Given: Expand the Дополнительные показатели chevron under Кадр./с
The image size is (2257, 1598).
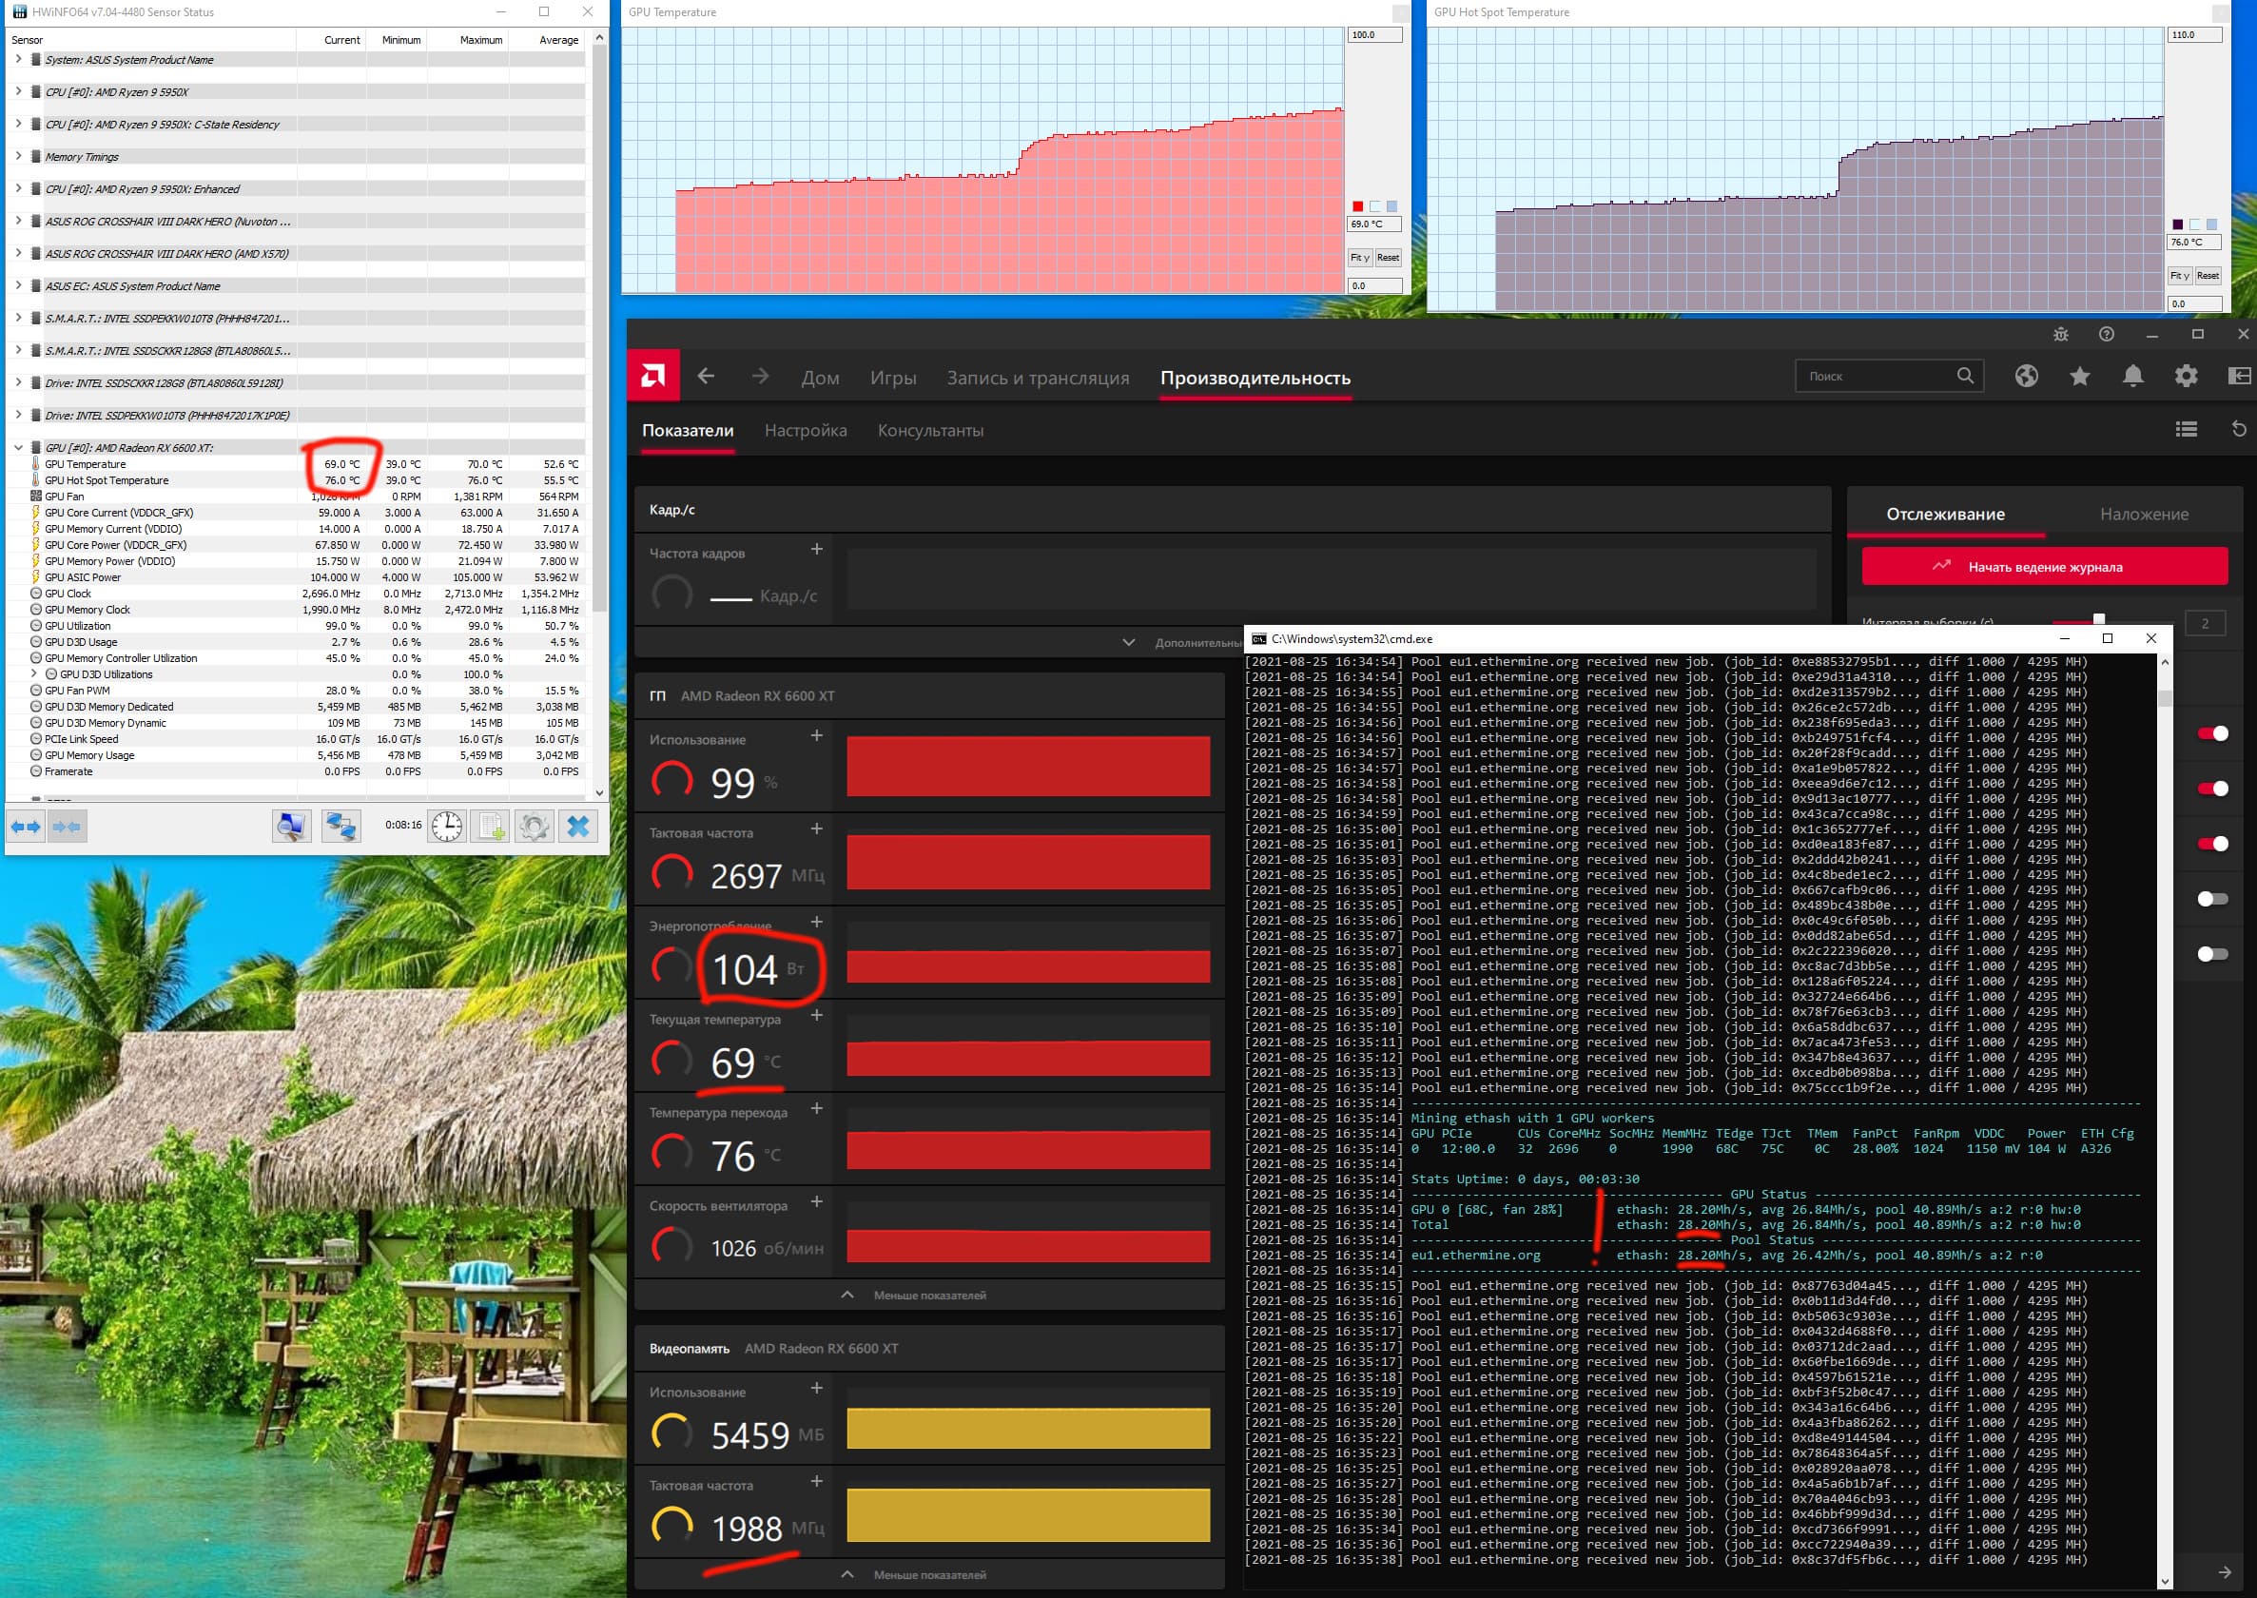Looking at the screenshot, I should (x=1128, y=643).
